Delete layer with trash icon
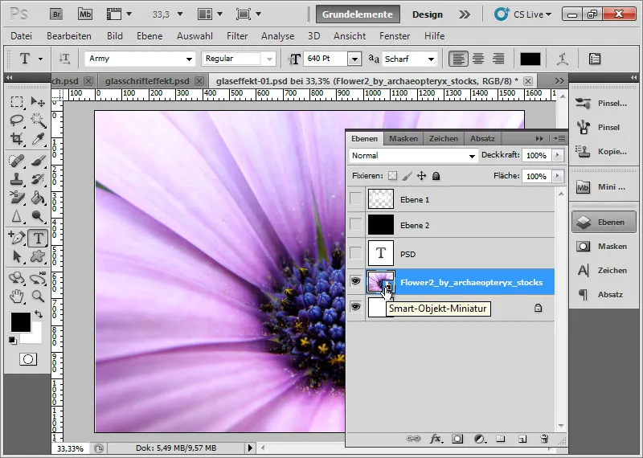Viewport: 643px width, 458px height. [x=544, y=439]
